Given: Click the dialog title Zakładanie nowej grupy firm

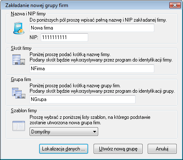Looking at the screenshot, I should coord(37,5).
